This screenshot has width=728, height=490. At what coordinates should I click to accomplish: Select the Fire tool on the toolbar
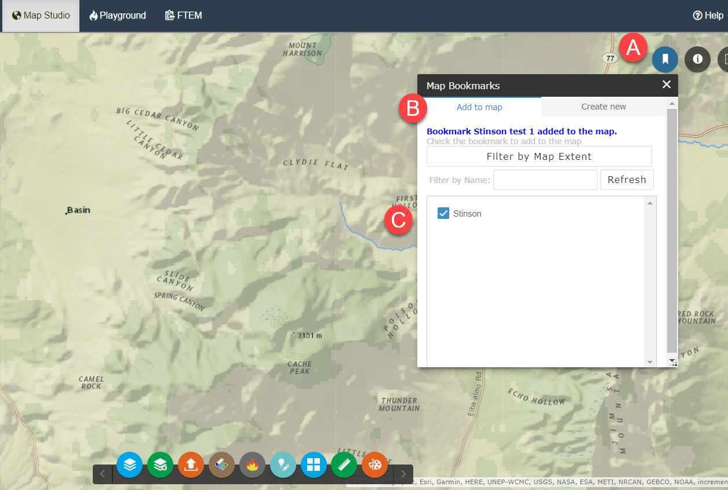click(252, 465)
